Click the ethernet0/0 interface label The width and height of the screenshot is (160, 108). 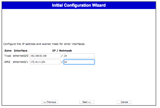pos(21,56)
